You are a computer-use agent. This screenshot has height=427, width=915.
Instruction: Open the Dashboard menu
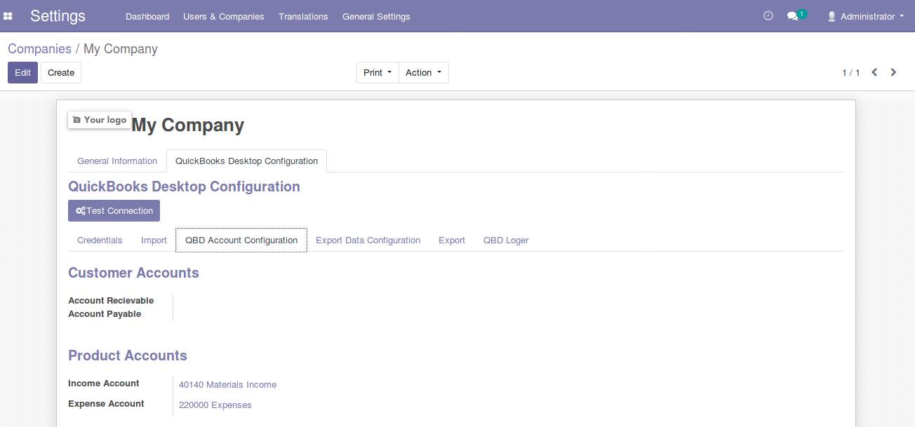pyautogui.click(x=147, y=16)
